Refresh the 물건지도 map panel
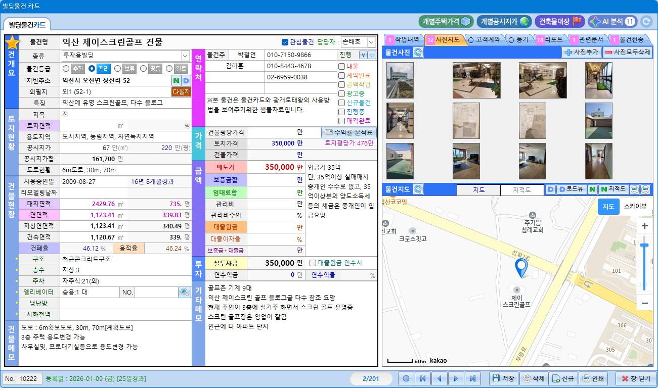Viewport: 658px width, 388px height. (418, 189)
